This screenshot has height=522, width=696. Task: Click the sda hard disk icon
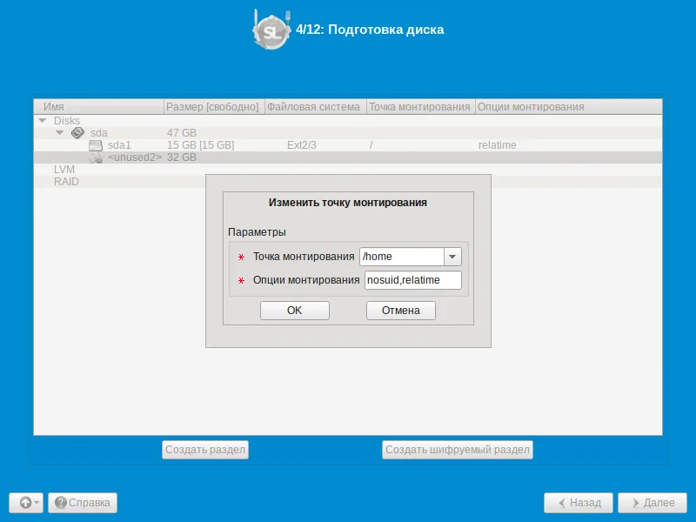point(77,133)
